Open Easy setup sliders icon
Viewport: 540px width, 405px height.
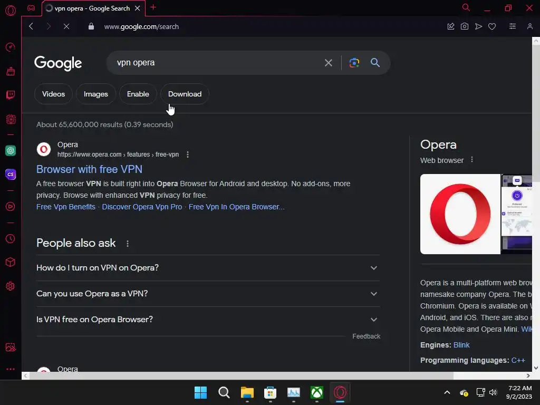click(x=513, y=26)
